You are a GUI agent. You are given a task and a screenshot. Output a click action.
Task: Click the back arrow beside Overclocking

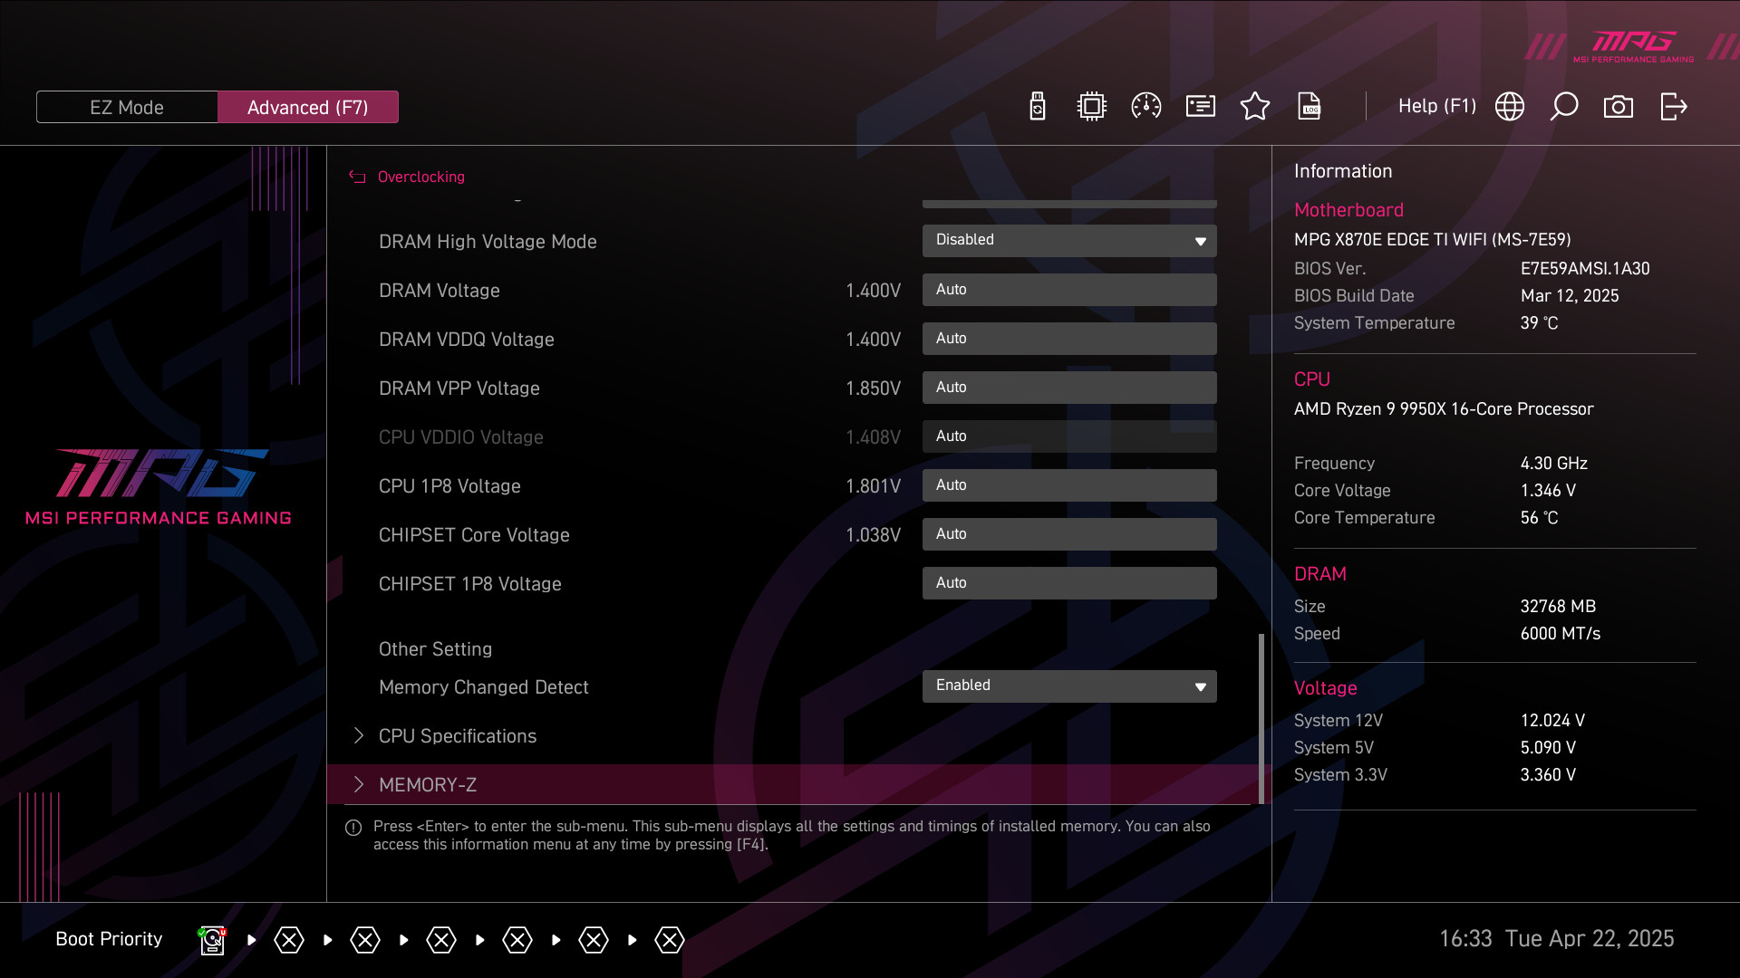pyautogui.click(x=358, y=177)
